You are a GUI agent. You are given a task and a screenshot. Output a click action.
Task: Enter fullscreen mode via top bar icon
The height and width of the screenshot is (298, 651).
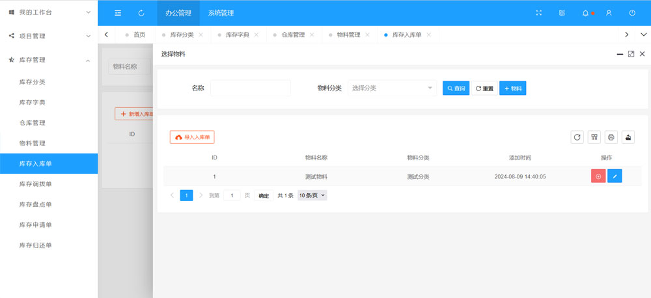tap(538, 13)
